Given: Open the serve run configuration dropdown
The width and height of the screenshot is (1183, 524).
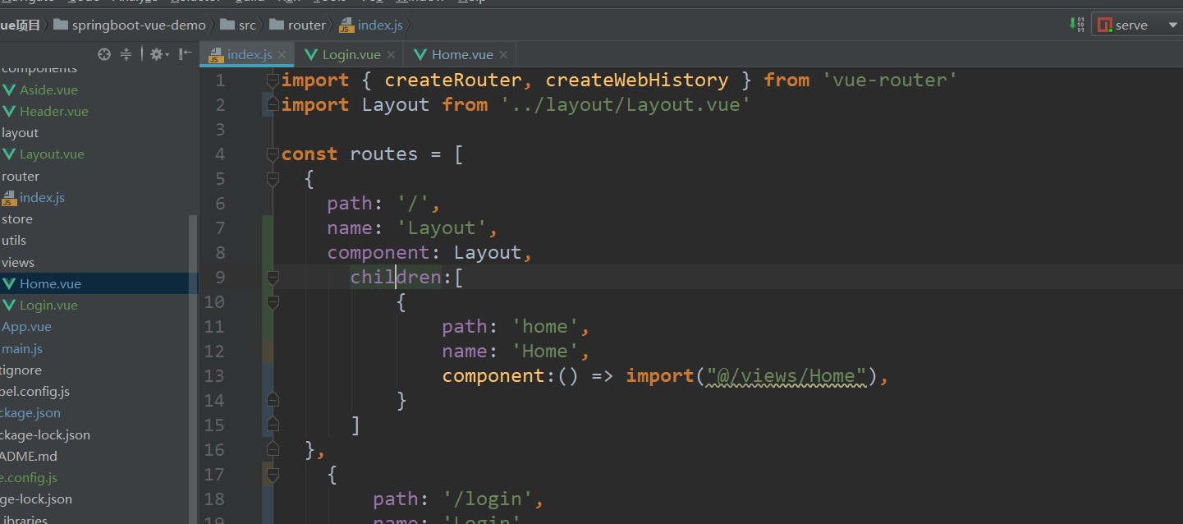Looking at the screenshot, I should (x=1139, y=25).
